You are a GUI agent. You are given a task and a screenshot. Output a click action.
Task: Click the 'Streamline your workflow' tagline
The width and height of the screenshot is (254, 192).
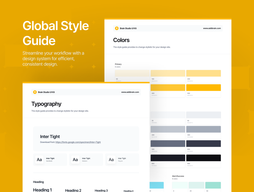coord(53,58)
